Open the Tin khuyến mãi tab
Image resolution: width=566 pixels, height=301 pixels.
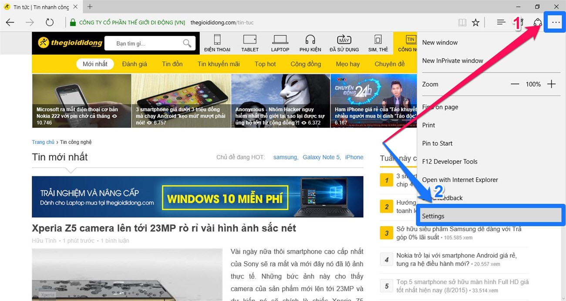tap(219, 64)
